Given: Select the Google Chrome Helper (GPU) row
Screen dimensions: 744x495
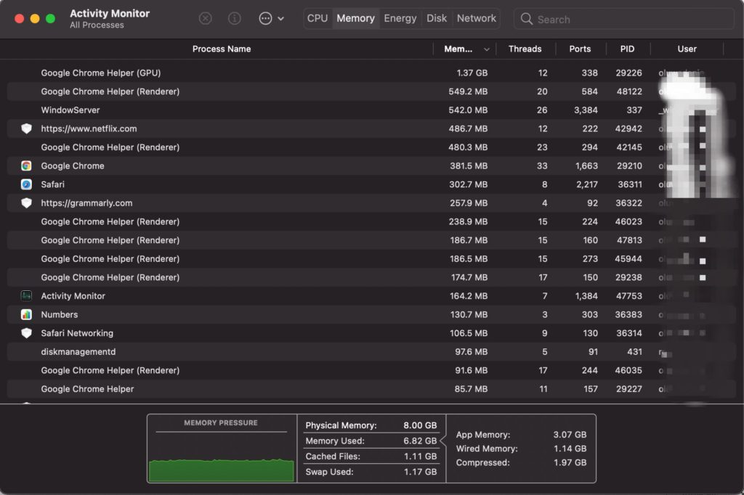Looking at the screenshot, I should pyautogui.click(x=371, y=73).
